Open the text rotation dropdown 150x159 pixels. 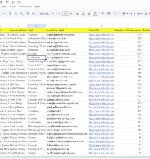(147, 13)
